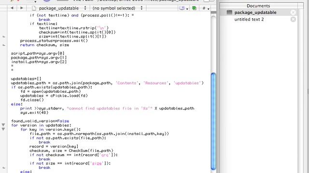Click the green icon in the navigation bar
The width and height of the screenshot is (309, 173).
point(194,8)
